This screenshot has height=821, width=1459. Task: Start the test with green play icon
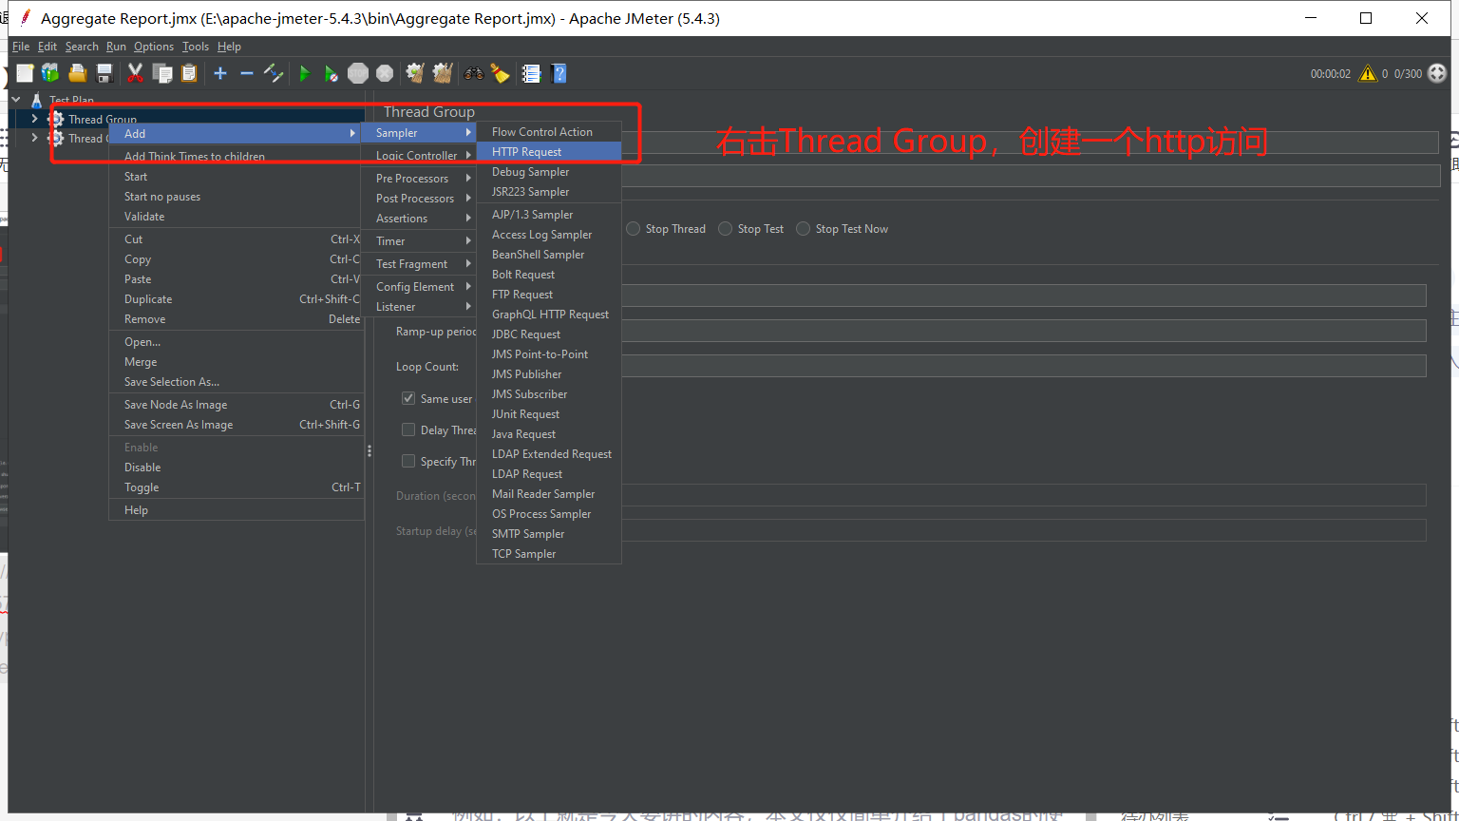point(304,73)
